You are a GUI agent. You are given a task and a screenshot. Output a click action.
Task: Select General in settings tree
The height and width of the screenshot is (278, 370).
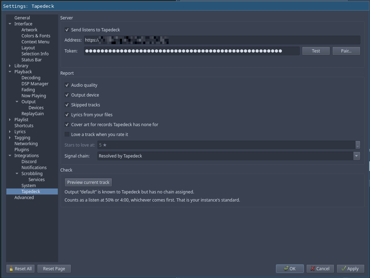pos(22,18)
